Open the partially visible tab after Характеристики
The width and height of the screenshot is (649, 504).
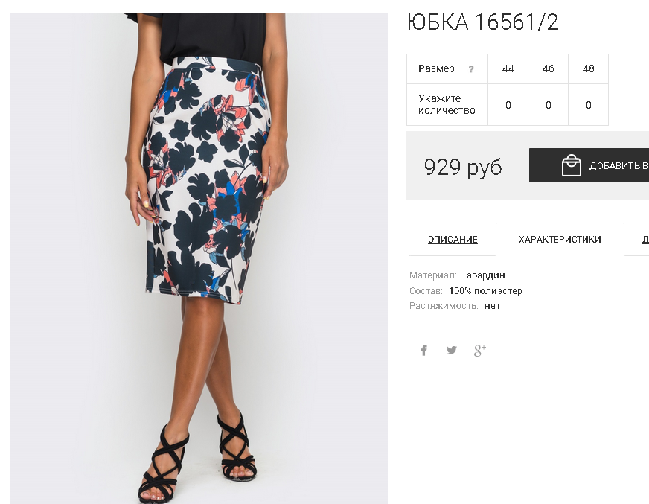tap(645, 240)
